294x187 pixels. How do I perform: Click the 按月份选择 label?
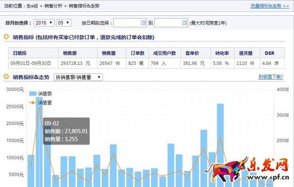(x=18, y=23)
